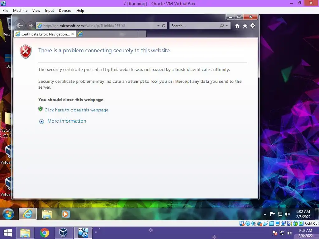Open the Tools gear icon

click(x=252, y=26)
